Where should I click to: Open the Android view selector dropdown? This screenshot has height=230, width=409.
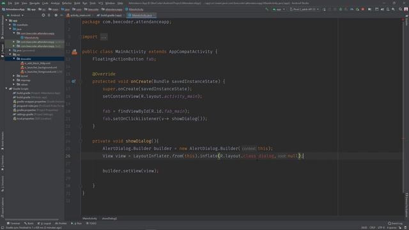[x=15, y=15]
